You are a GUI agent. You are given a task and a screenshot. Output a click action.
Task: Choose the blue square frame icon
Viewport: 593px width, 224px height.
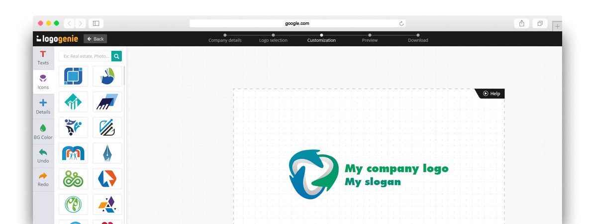click(x=73, y=76)
